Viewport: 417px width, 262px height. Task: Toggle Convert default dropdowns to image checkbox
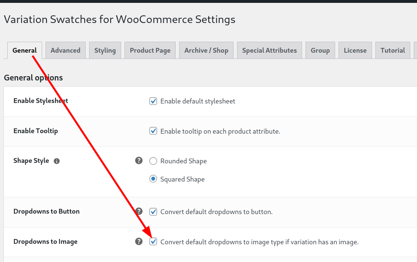[x=153, y=241]
